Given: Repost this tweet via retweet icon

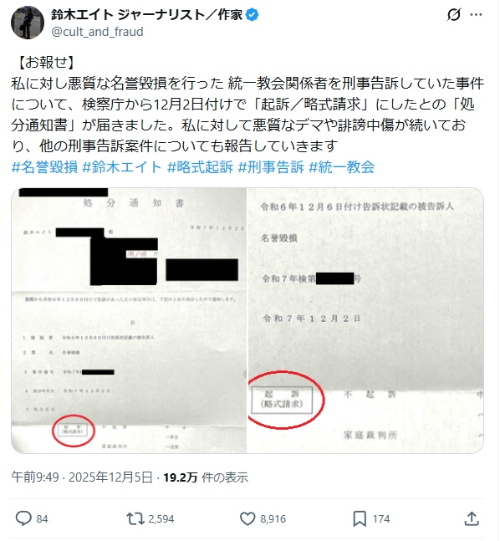Looking at the screenshot, I should (x=135, y=519).
